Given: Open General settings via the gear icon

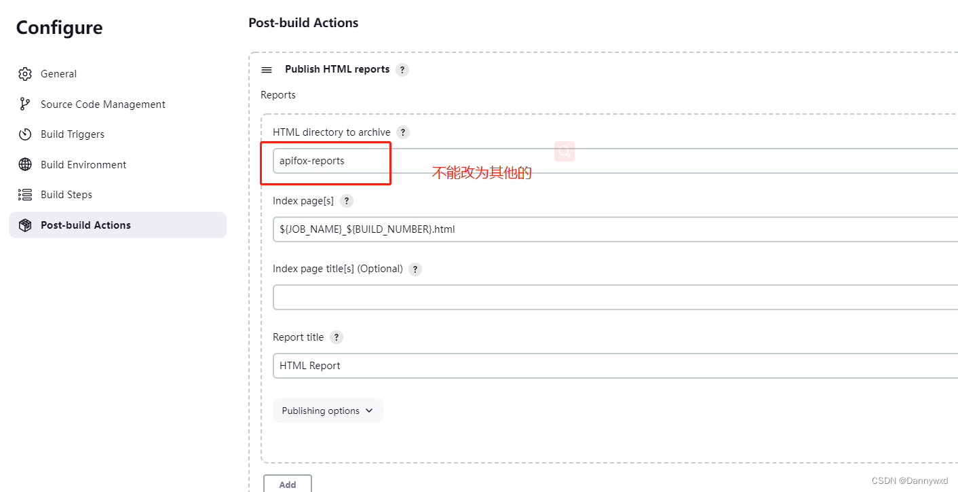Looking at the screenshot, I should (x=25, y=73).
